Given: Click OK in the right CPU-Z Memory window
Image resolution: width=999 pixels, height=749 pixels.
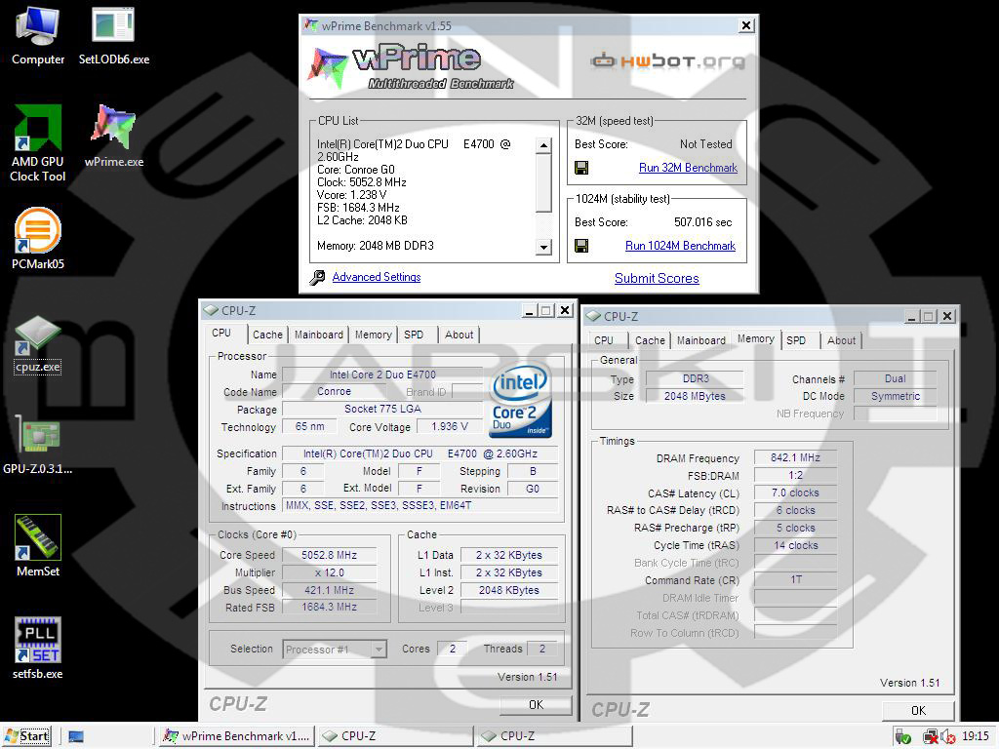Looking at the screenshot, I should (918, 710).
